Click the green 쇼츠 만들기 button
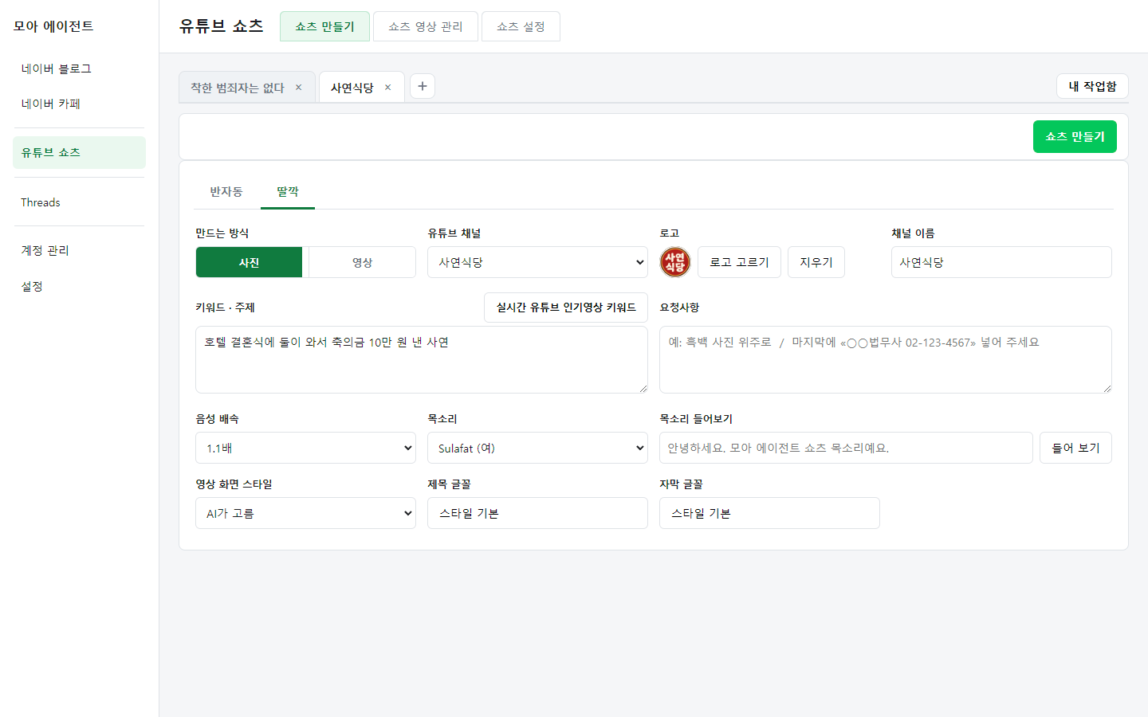Screen dimensions: 1148x717 1075,136
